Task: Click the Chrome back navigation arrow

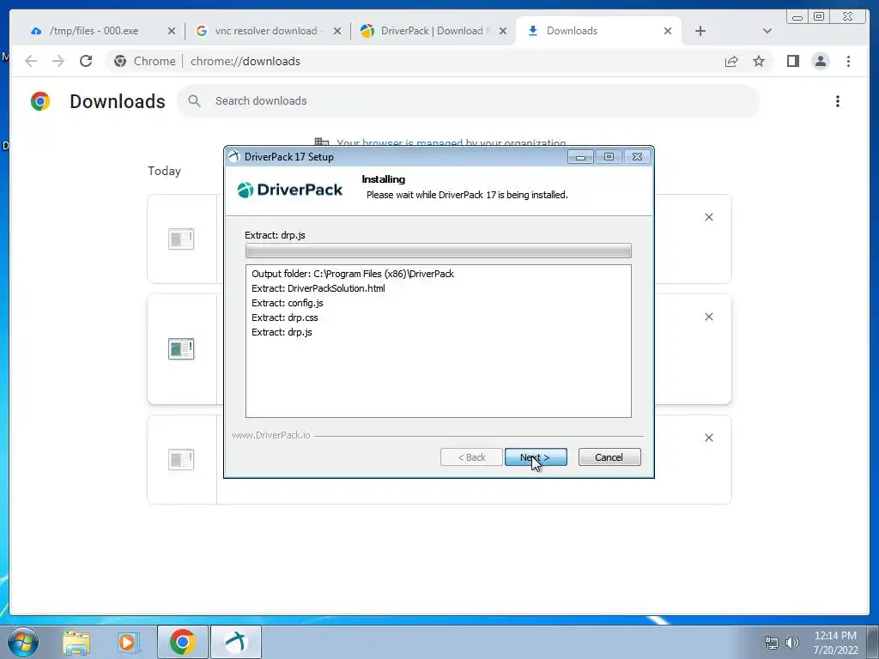Action: point(31,61)
